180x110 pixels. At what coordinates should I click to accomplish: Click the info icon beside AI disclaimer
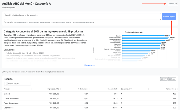(x=3, y=72)
